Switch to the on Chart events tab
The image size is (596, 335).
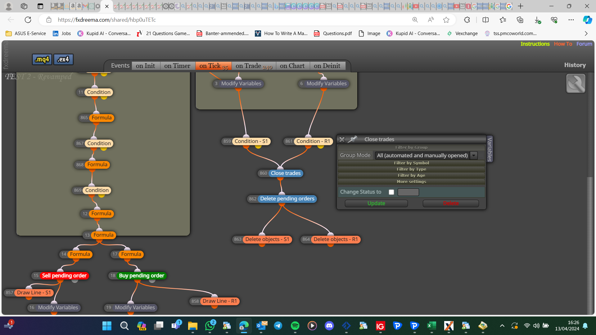click(x=292, y=66)
